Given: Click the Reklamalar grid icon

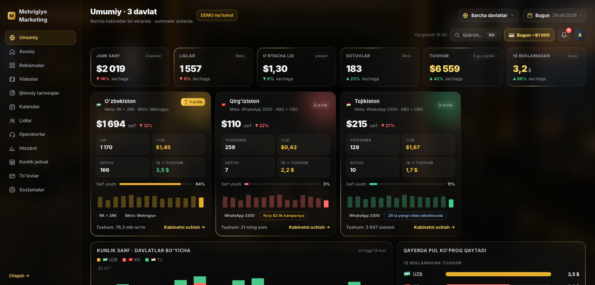Looking at the screenshot, I should coord(12,65).
